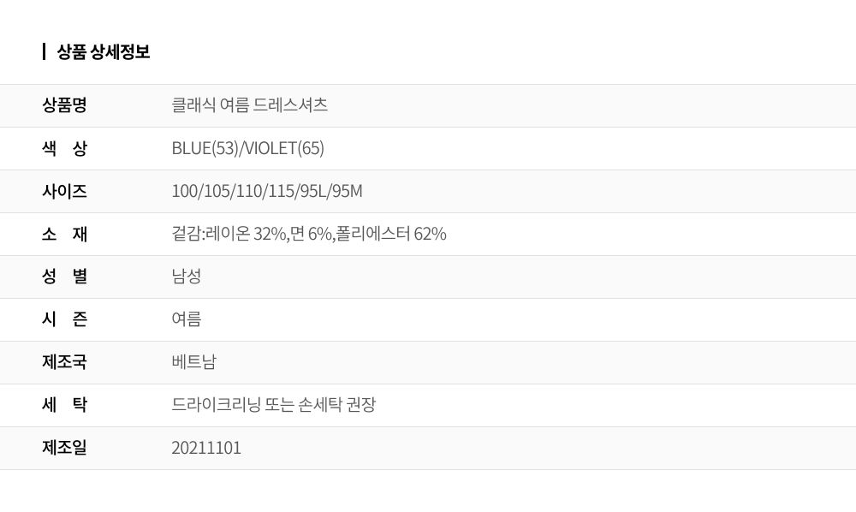This screenshot has width=856, height=512.
Task: Click the country value 베트남
Action: pos(193,362)
